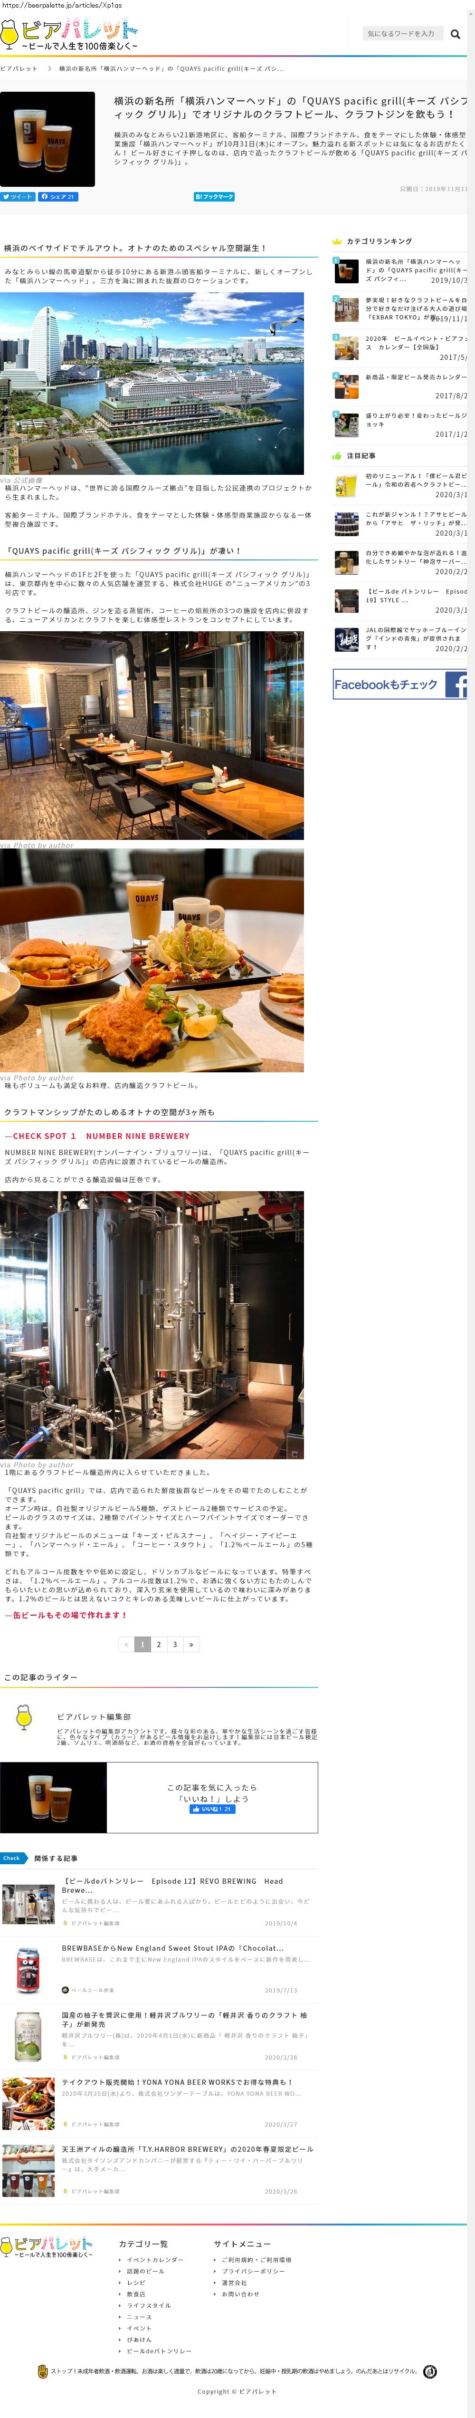The height and width of the screenshot is (2418, 475).
Task: Open the top-ranked 横浜ハンマーヘッド ranking thumbnail
Action: pyautogui.click(x=345, y=271)
